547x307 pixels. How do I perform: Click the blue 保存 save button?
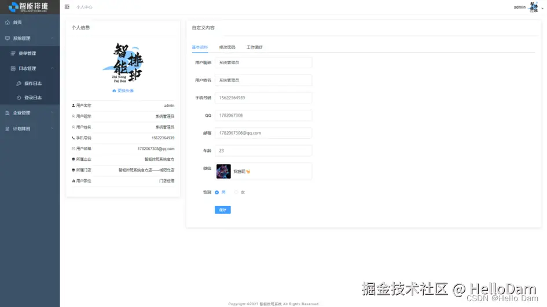tap(223, 210)
